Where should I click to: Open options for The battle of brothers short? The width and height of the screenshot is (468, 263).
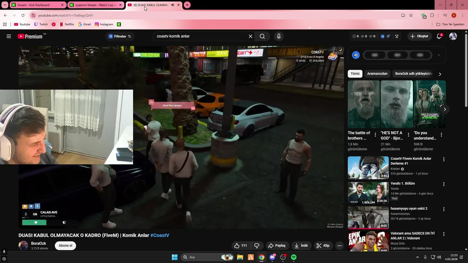coord(375,135)
